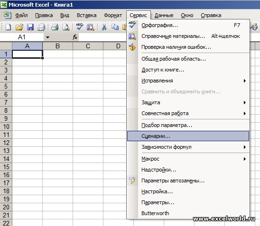
Task: Click the Research binoculars toolbar icon
Action: coord(90,27)
